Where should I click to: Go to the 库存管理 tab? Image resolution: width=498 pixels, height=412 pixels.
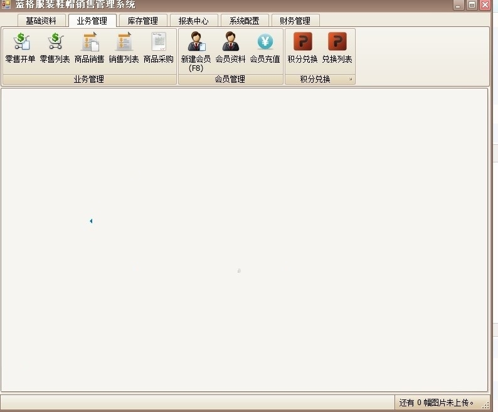[x=143, y=21]
